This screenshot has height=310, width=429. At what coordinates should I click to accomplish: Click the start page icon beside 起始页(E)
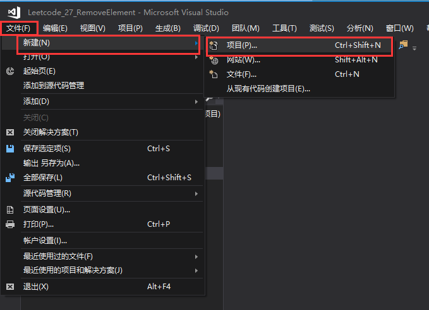pyautogui.click(x=10, y=71)
